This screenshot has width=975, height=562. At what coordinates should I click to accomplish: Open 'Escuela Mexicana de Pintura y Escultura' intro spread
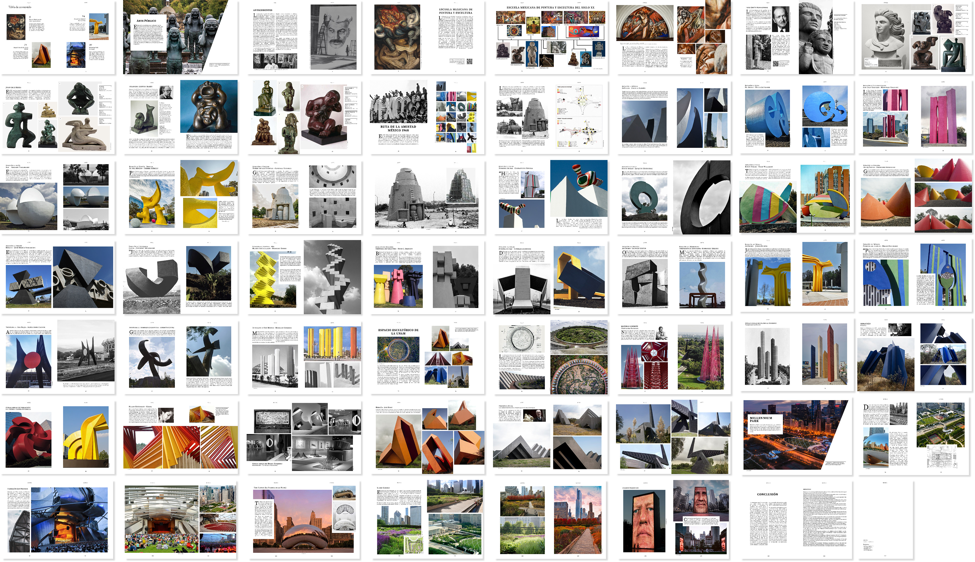click(428, 37)
